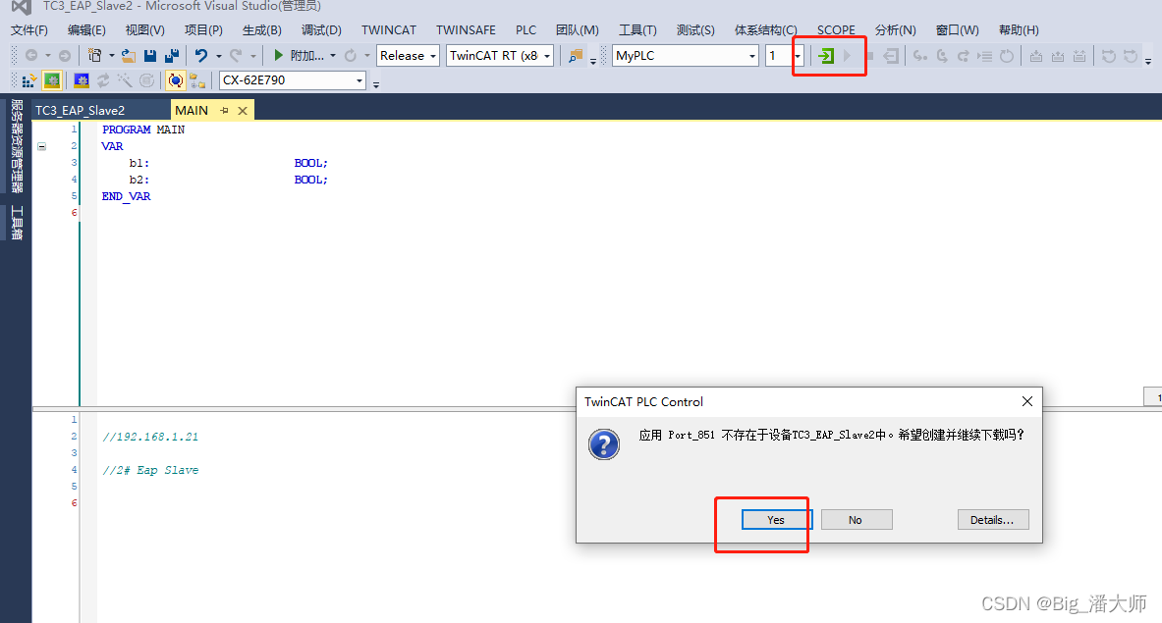Viewport: 1162px width, 623px height.
Task: Expand the Attach start options arrow
Action: (x=333, y=56)
